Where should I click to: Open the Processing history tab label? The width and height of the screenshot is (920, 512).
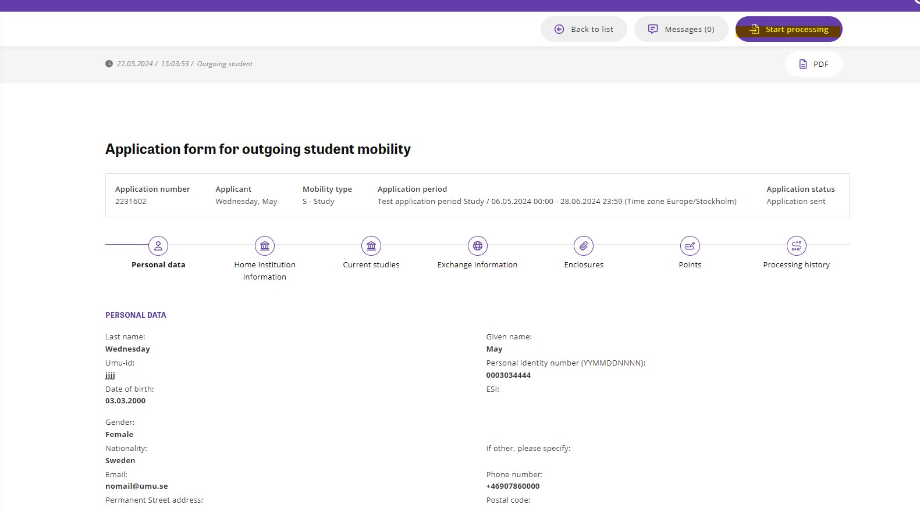pos(796,265)
